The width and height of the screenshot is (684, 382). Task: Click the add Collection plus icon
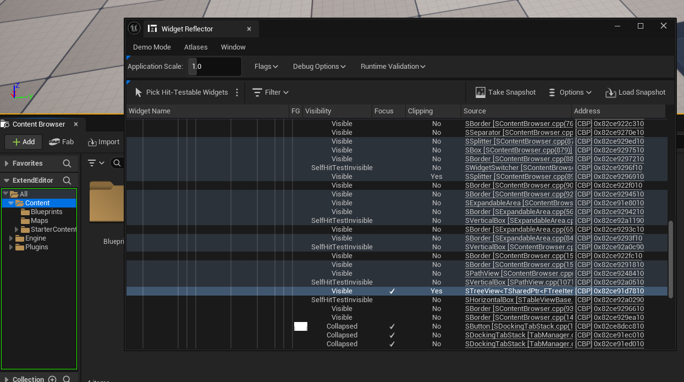[52, 379]
